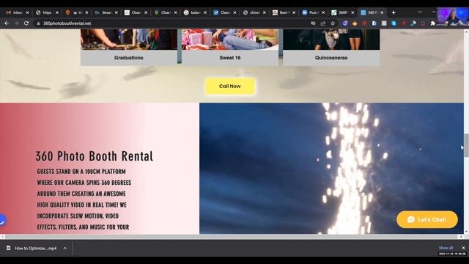Bookmark this page with the star icon
Image resolution: width=469 pixels, height=264 pixels.
click(x=333, y=23)
